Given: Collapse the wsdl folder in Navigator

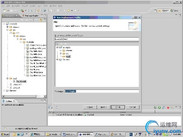Looking at the screenshot, I should coord(7,79).
